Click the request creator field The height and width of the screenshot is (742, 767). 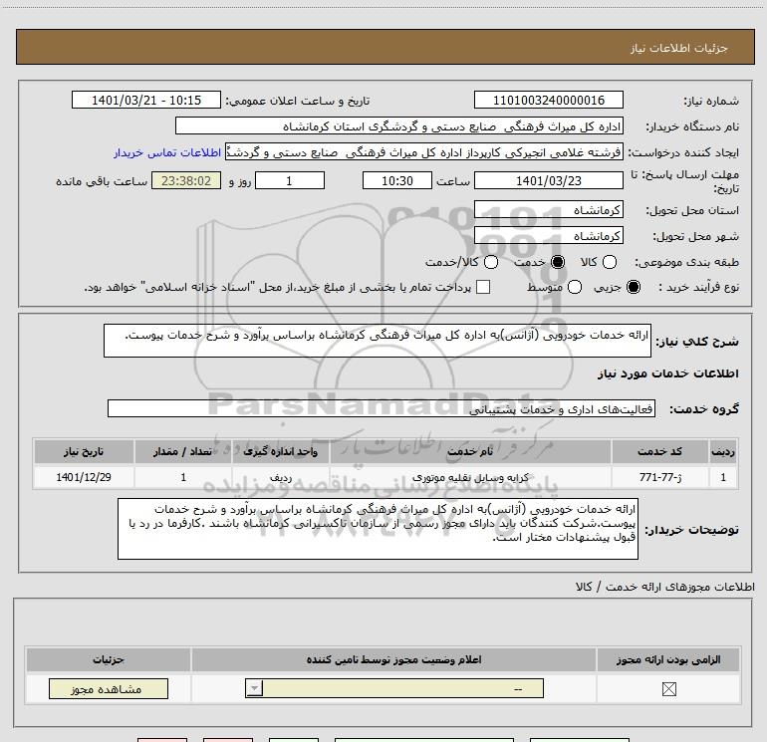click(424, 151)
